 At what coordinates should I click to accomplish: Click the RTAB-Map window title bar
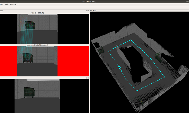pyautogui.click(x=89, y=2)
